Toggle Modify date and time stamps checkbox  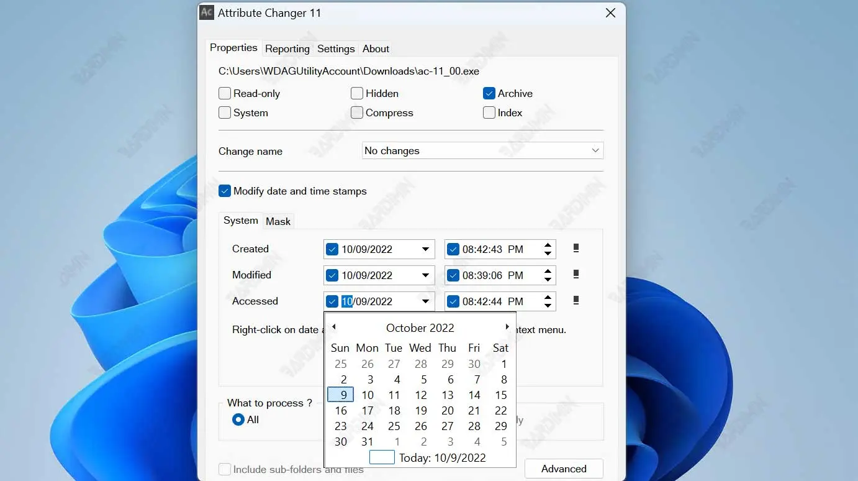tap(225, 191)
